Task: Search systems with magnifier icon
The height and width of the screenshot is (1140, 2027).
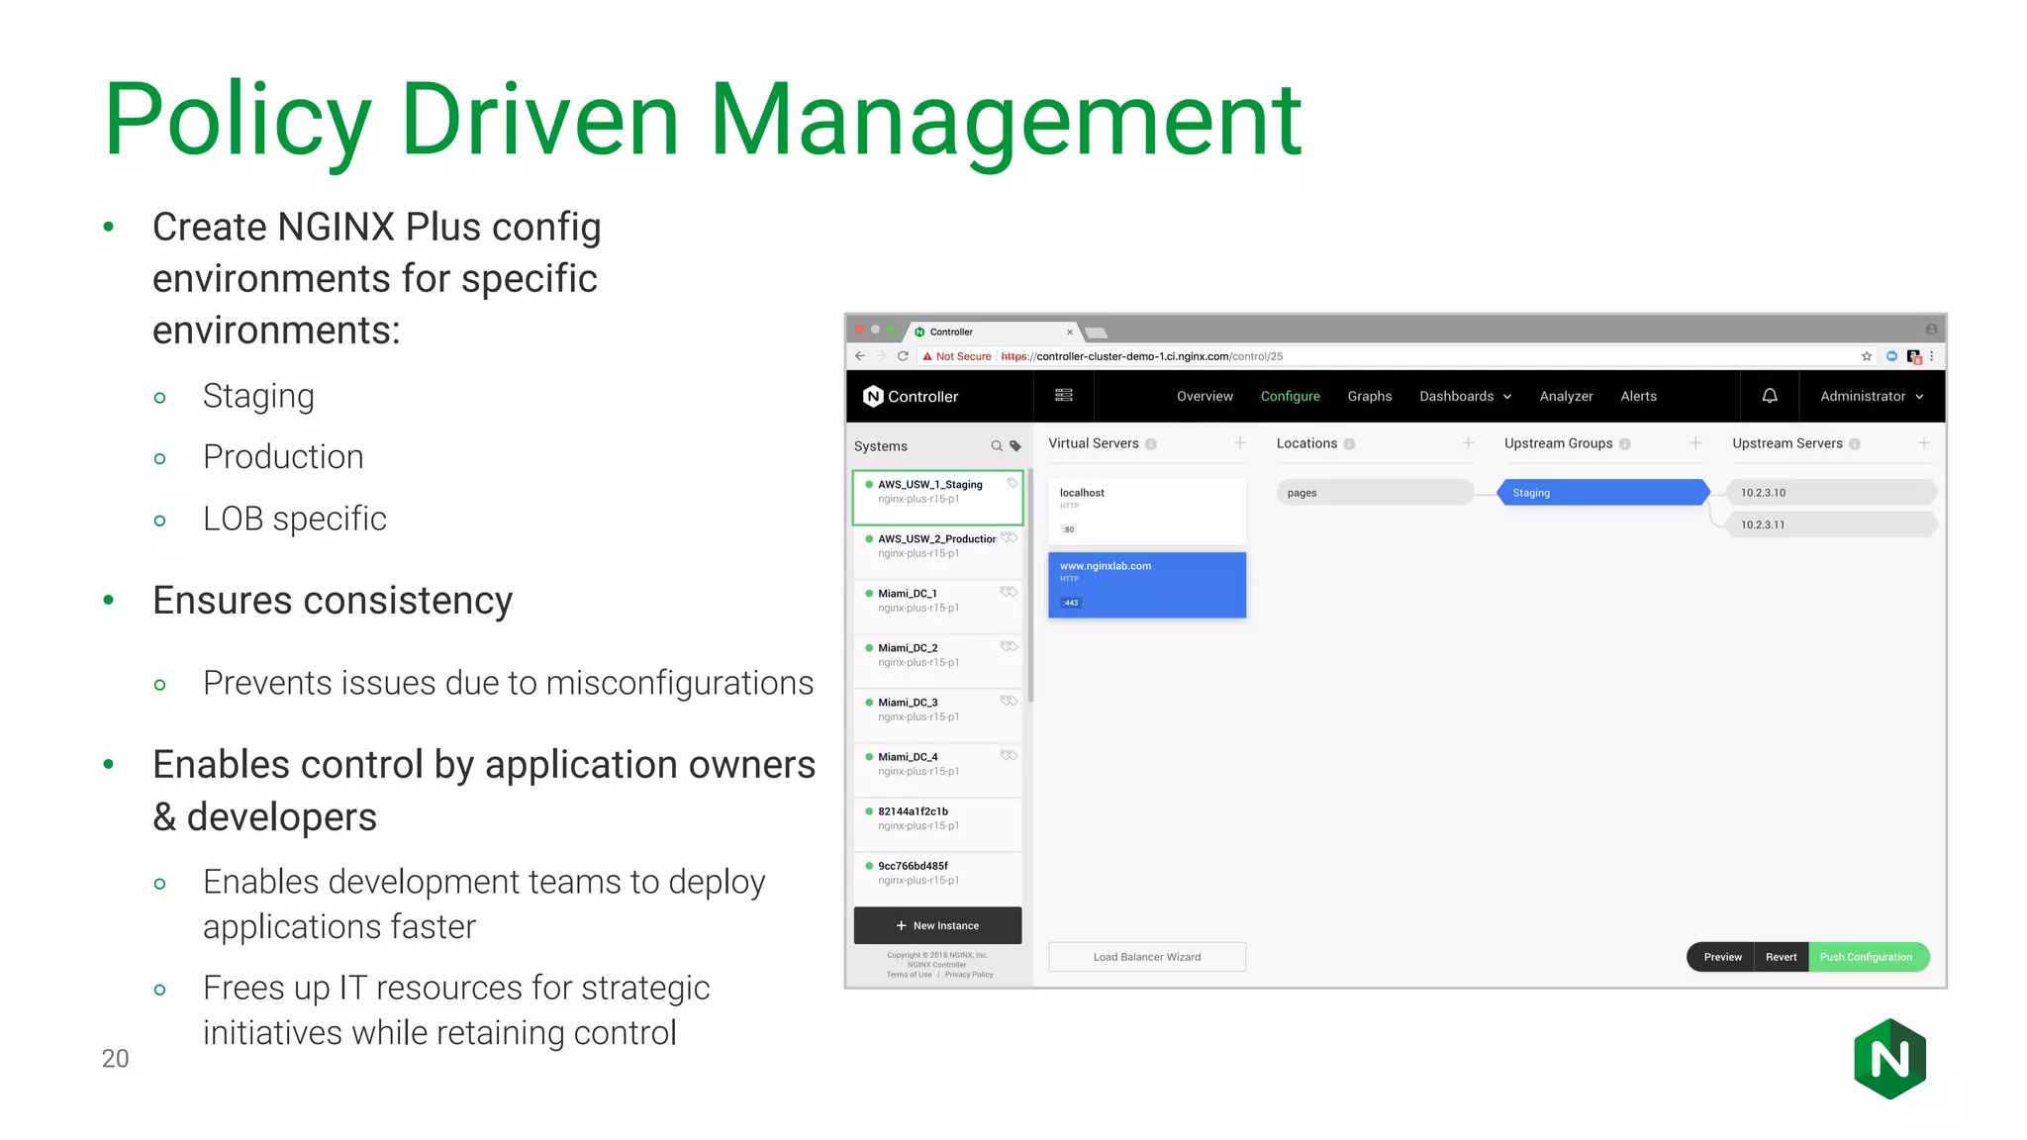Action: [x=997, y=446]
